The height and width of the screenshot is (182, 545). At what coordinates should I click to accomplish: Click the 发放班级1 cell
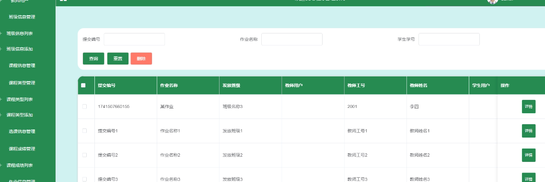coord(232,131)
